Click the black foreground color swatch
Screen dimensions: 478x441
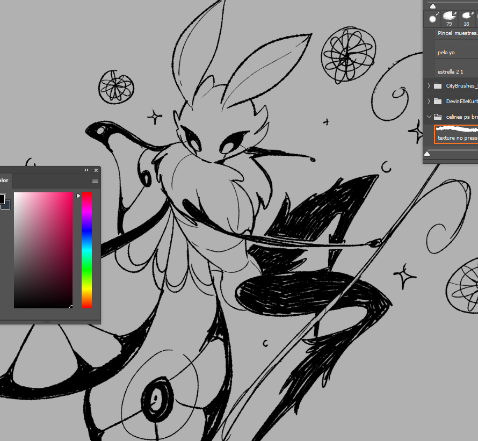pos(2,199)
